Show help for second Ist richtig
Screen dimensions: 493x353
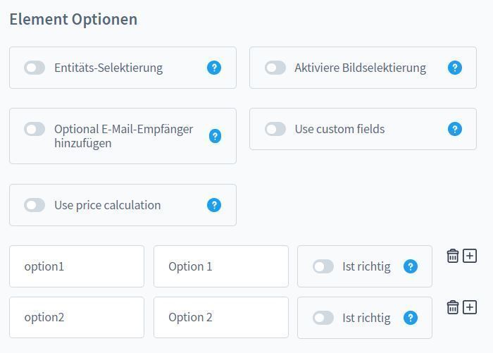point(411,318)
